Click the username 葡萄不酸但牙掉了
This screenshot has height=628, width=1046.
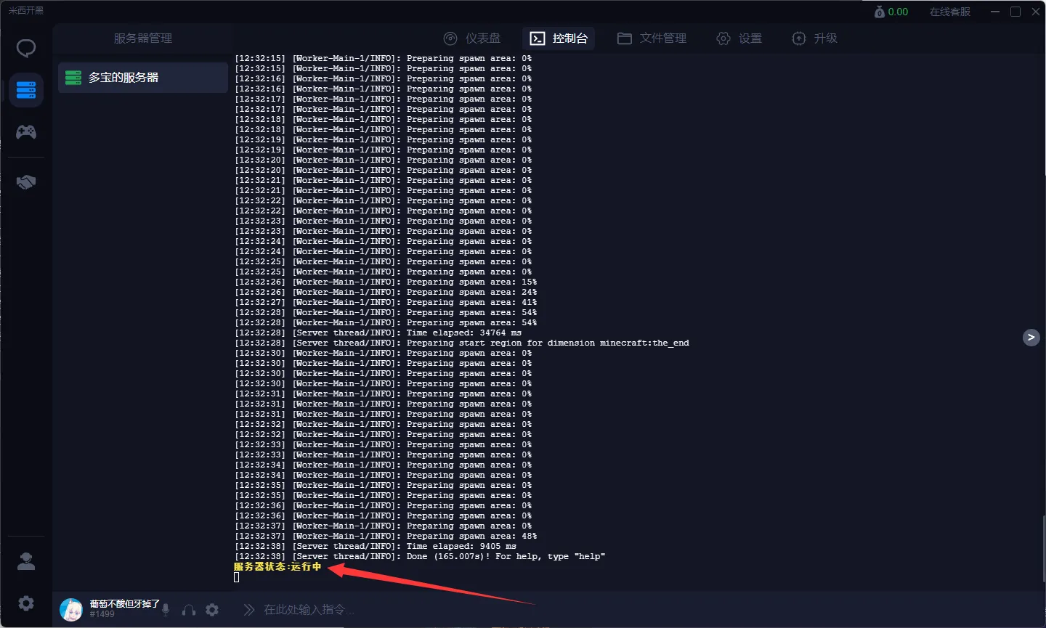pyautogui.click(x=124, y=604)
